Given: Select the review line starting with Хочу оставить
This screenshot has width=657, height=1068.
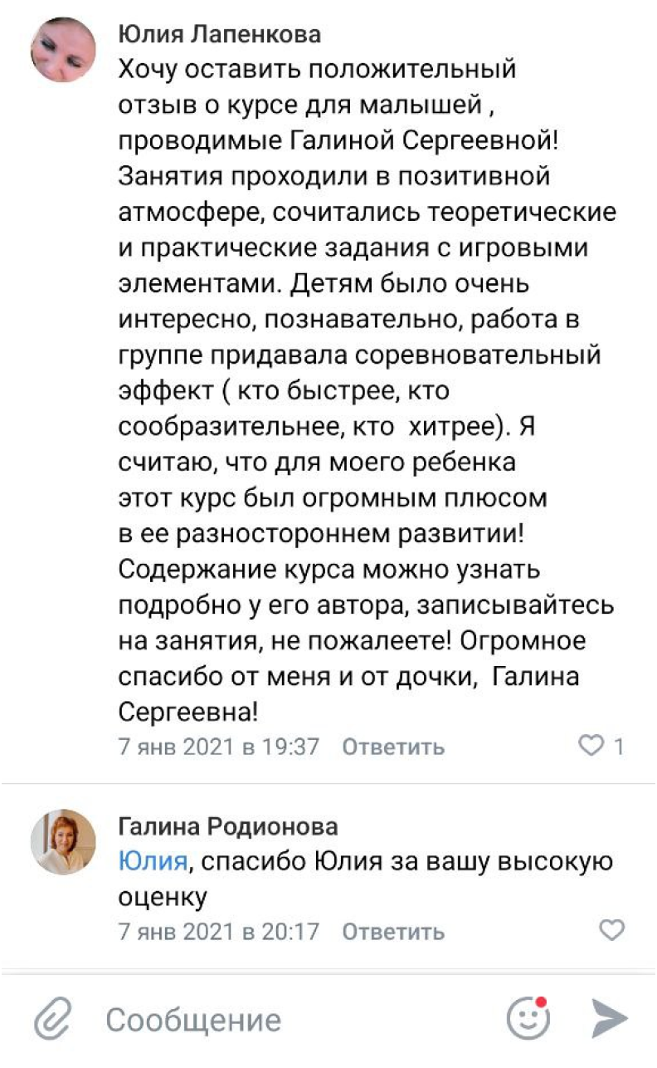Looking at the screenshot, I should click(x=318, y=69).
